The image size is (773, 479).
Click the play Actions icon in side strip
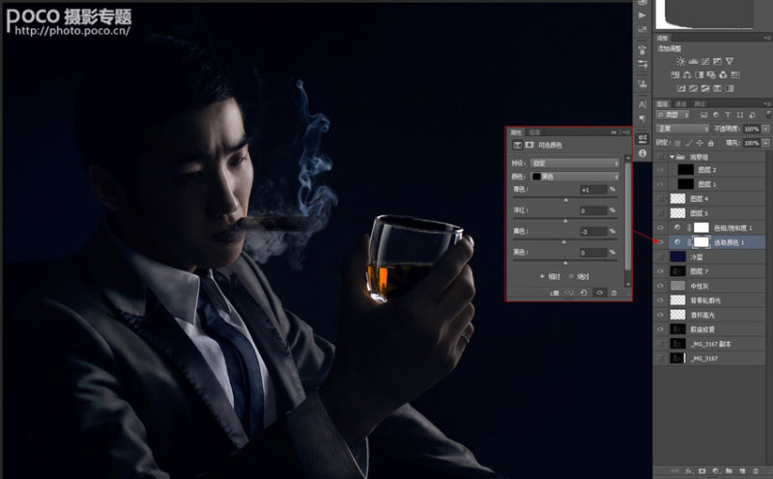coord(643,16)
